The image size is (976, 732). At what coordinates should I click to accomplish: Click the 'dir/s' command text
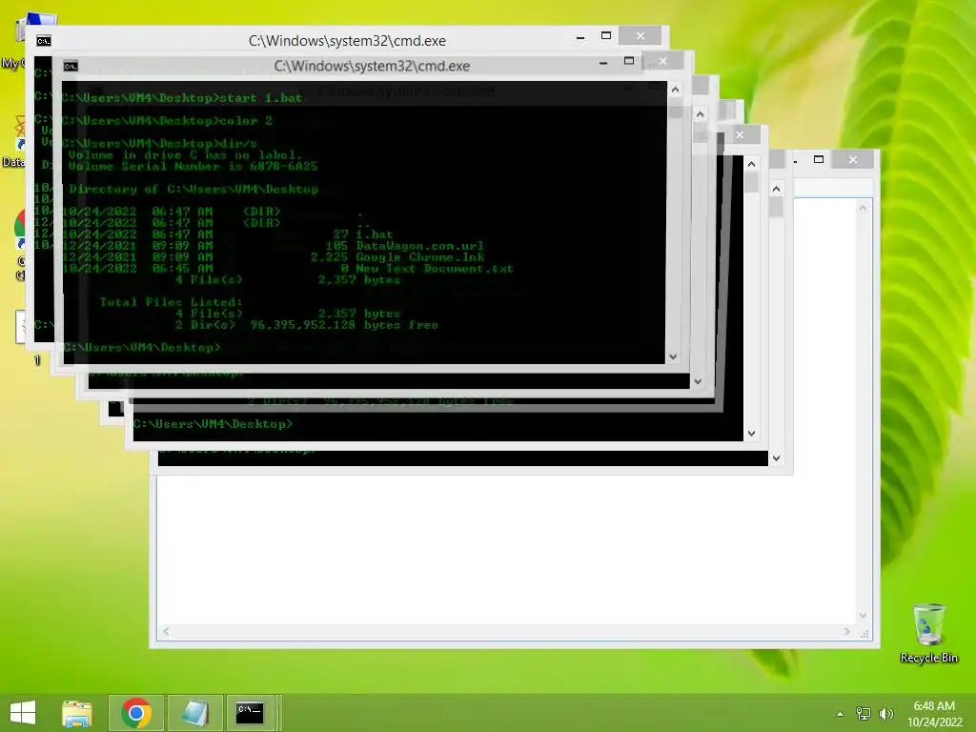(237, 144)
